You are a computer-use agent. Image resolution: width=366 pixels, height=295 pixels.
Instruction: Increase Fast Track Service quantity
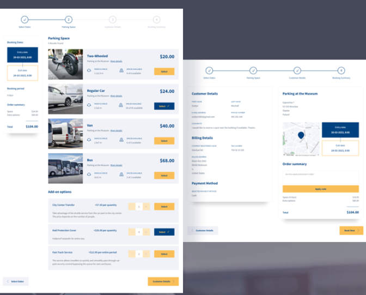(x=146, y=254)
